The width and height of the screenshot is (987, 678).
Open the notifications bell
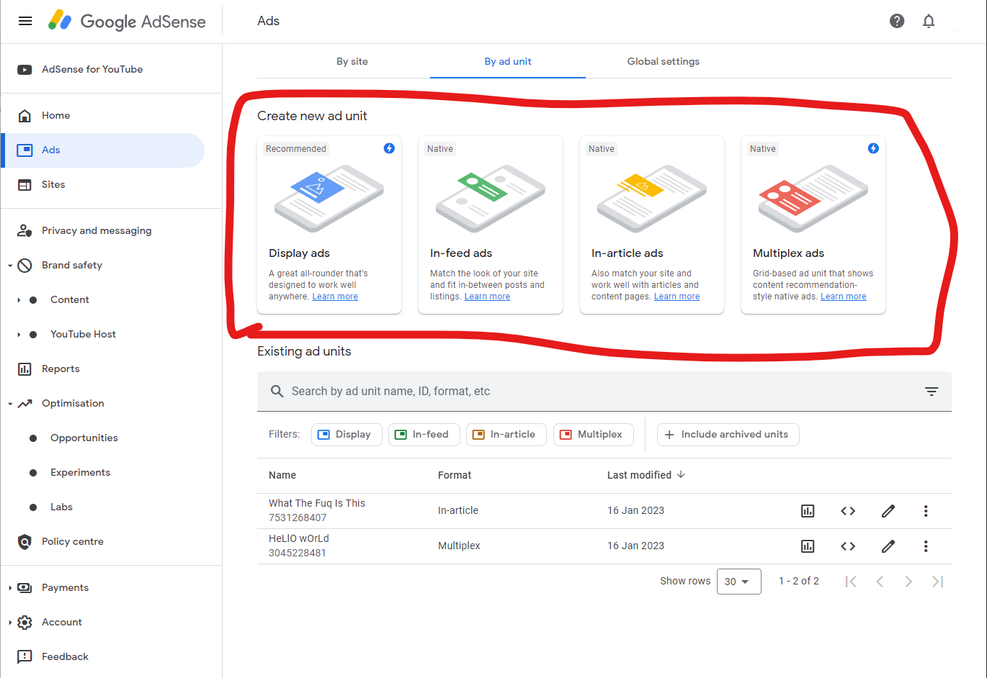coord(929,21)
